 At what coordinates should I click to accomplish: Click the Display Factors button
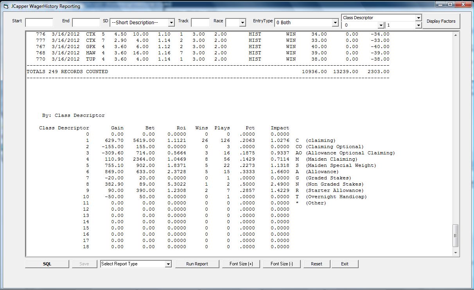[x=441, y=21]
